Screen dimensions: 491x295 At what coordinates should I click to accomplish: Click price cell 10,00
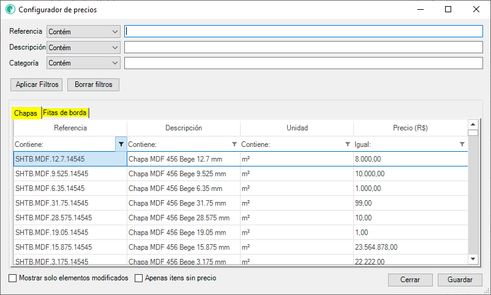pyautogui.click(x=411, y=218)
